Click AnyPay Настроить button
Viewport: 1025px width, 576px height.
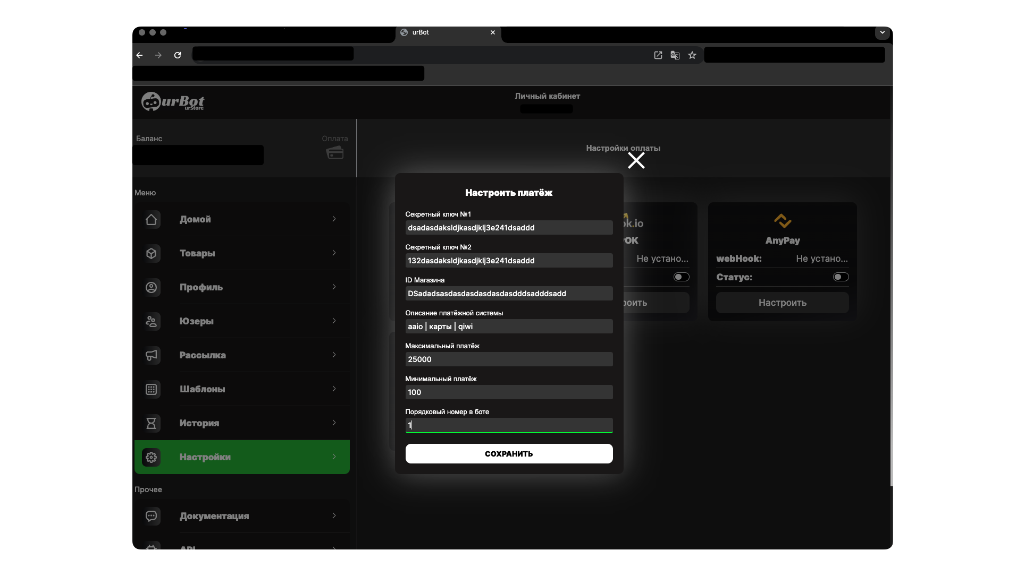[782, 303]
